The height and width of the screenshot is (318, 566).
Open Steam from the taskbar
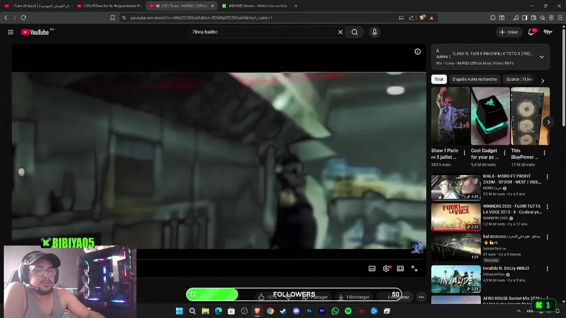tap(283, 311)
